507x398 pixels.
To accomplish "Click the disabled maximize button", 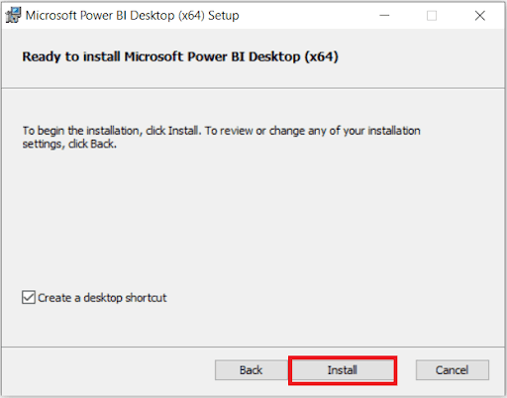I will pyautogui.click(x=432, y=16).
